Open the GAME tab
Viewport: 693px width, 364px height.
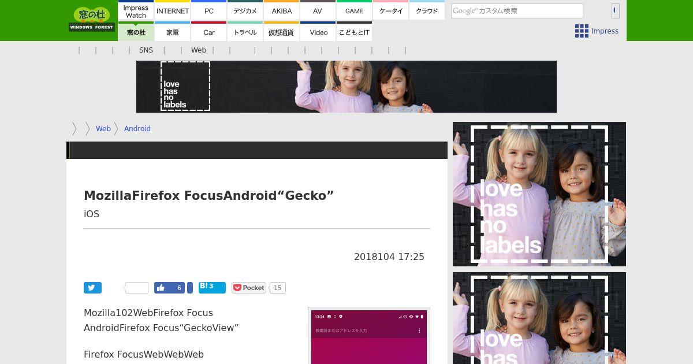(354, 10)
